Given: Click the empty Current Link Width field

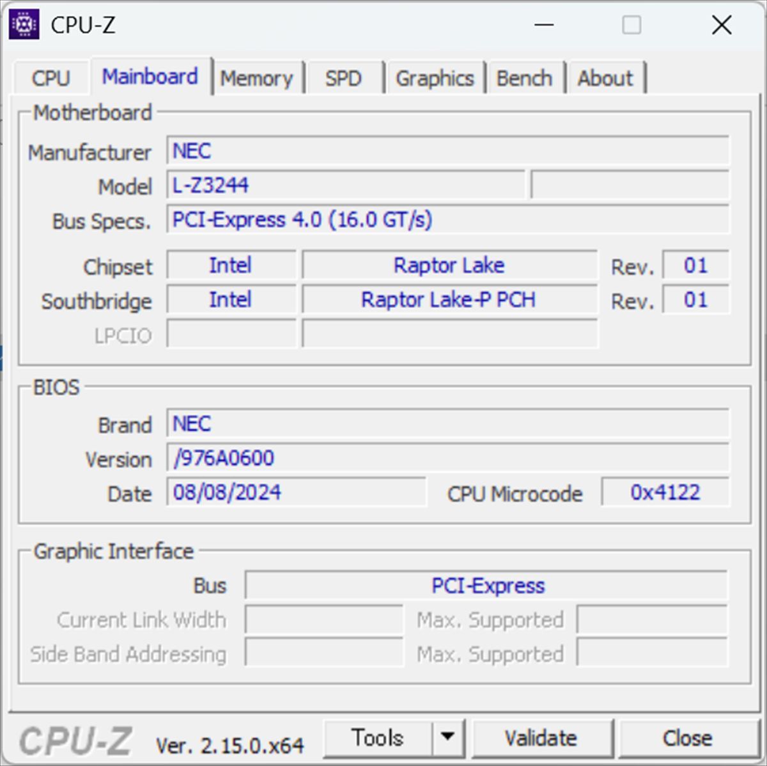Looking at the screenshot, I should tap(324, 620).
